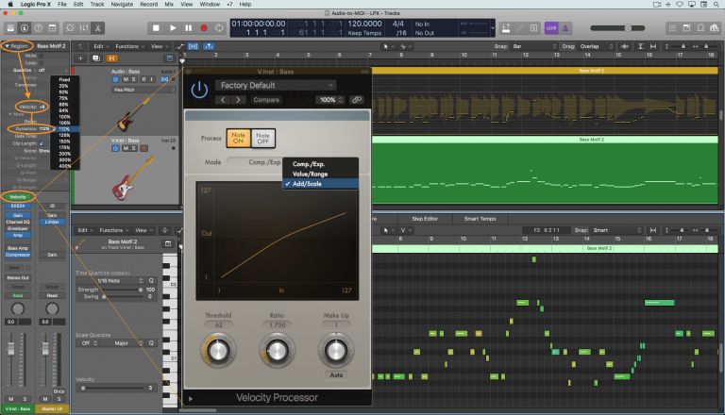
Task: Select 200% in Dynamics popup list
Action: [65, 154]
